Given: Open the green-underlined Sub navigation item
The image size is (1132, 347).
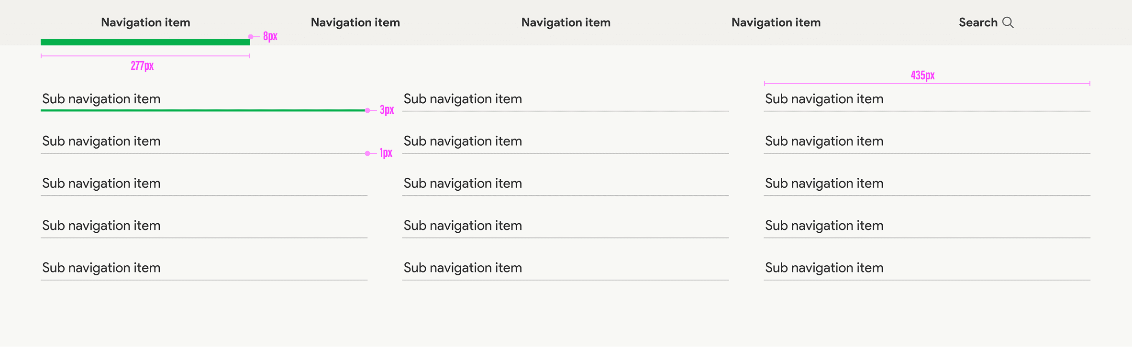Looking at the screenshot, I should (101, 99).
